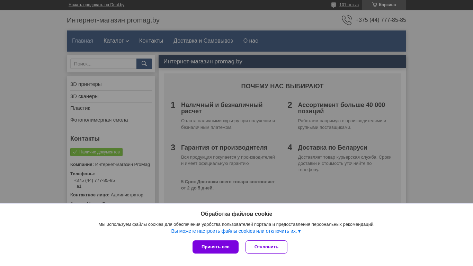Expand the Каталог dropdown chevron
Viewport: 473px width, 266px height.
(x=127, y=41)
